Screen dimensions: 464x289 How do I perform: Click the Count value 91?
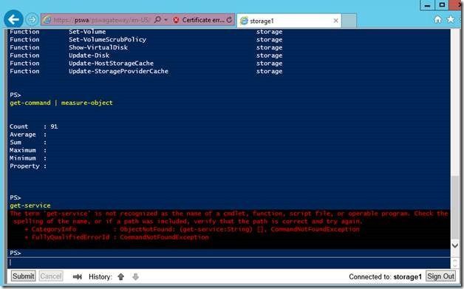[x=54, y=126]
